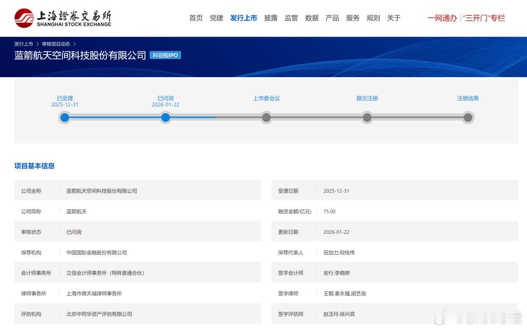Click the company title in the banner
The width and height of the screenshot is (527, 330).
coord(80,55)
